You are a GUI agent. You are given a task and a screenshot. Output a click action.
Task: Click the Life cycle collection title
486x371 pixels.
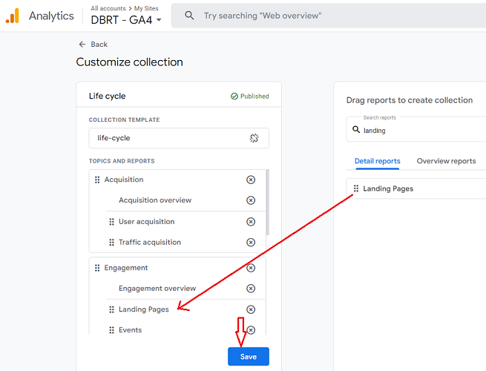[108, 96]
